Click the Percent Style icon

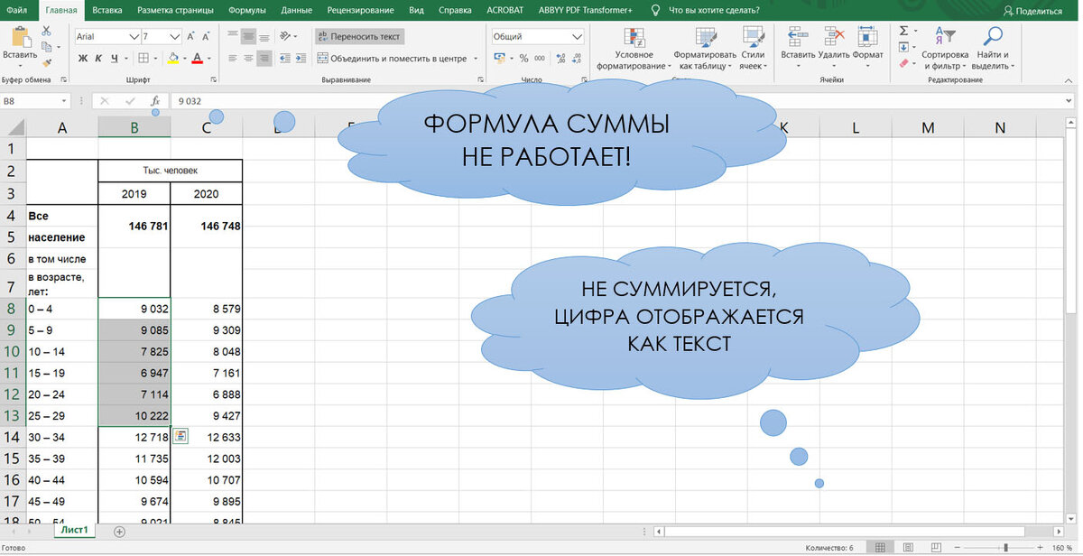click(x=523, y=58)
